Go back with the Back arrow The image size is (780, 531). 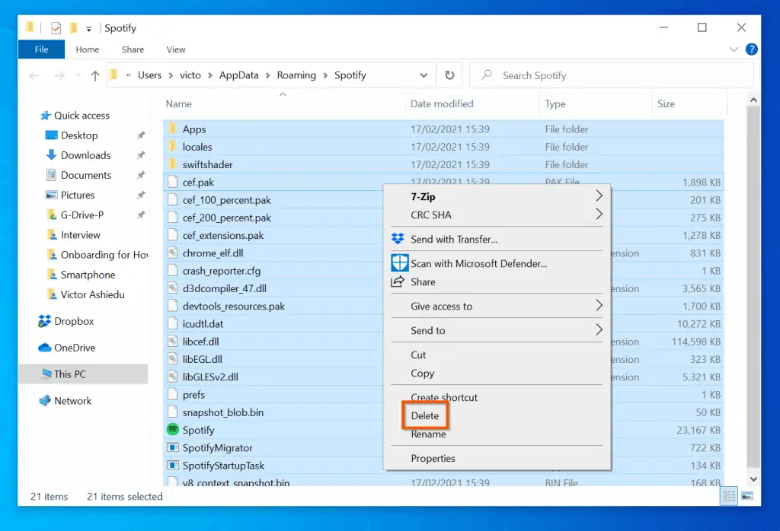tap(34, 75)
